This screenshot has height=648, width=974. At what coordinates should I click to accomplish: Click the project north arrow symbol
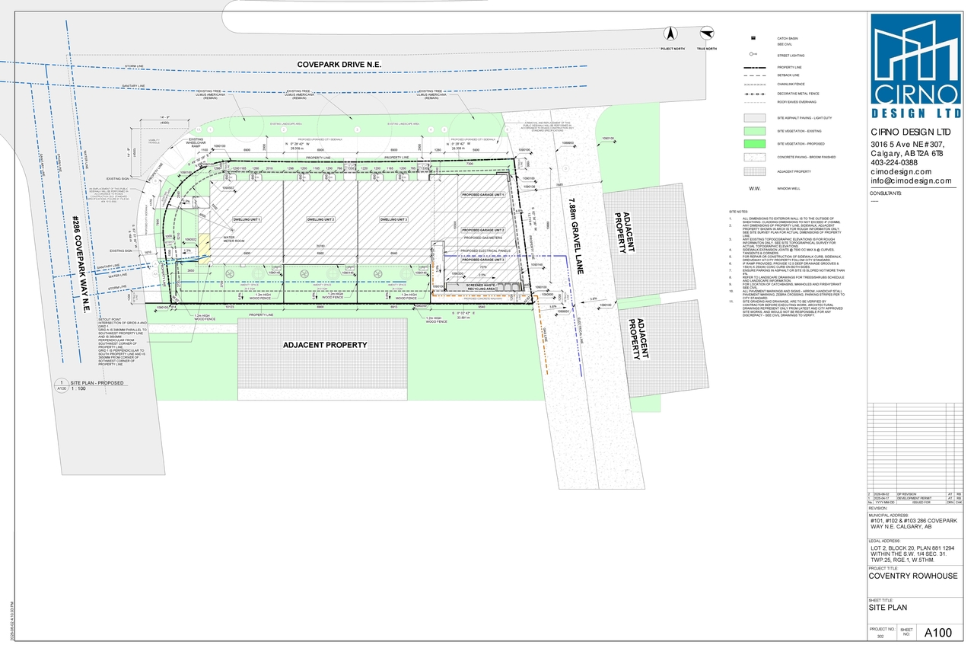(671, 34)
